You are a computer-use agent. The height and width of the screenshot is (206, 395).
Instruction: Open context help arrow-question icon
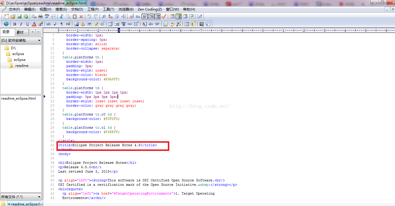pos(200,16)
